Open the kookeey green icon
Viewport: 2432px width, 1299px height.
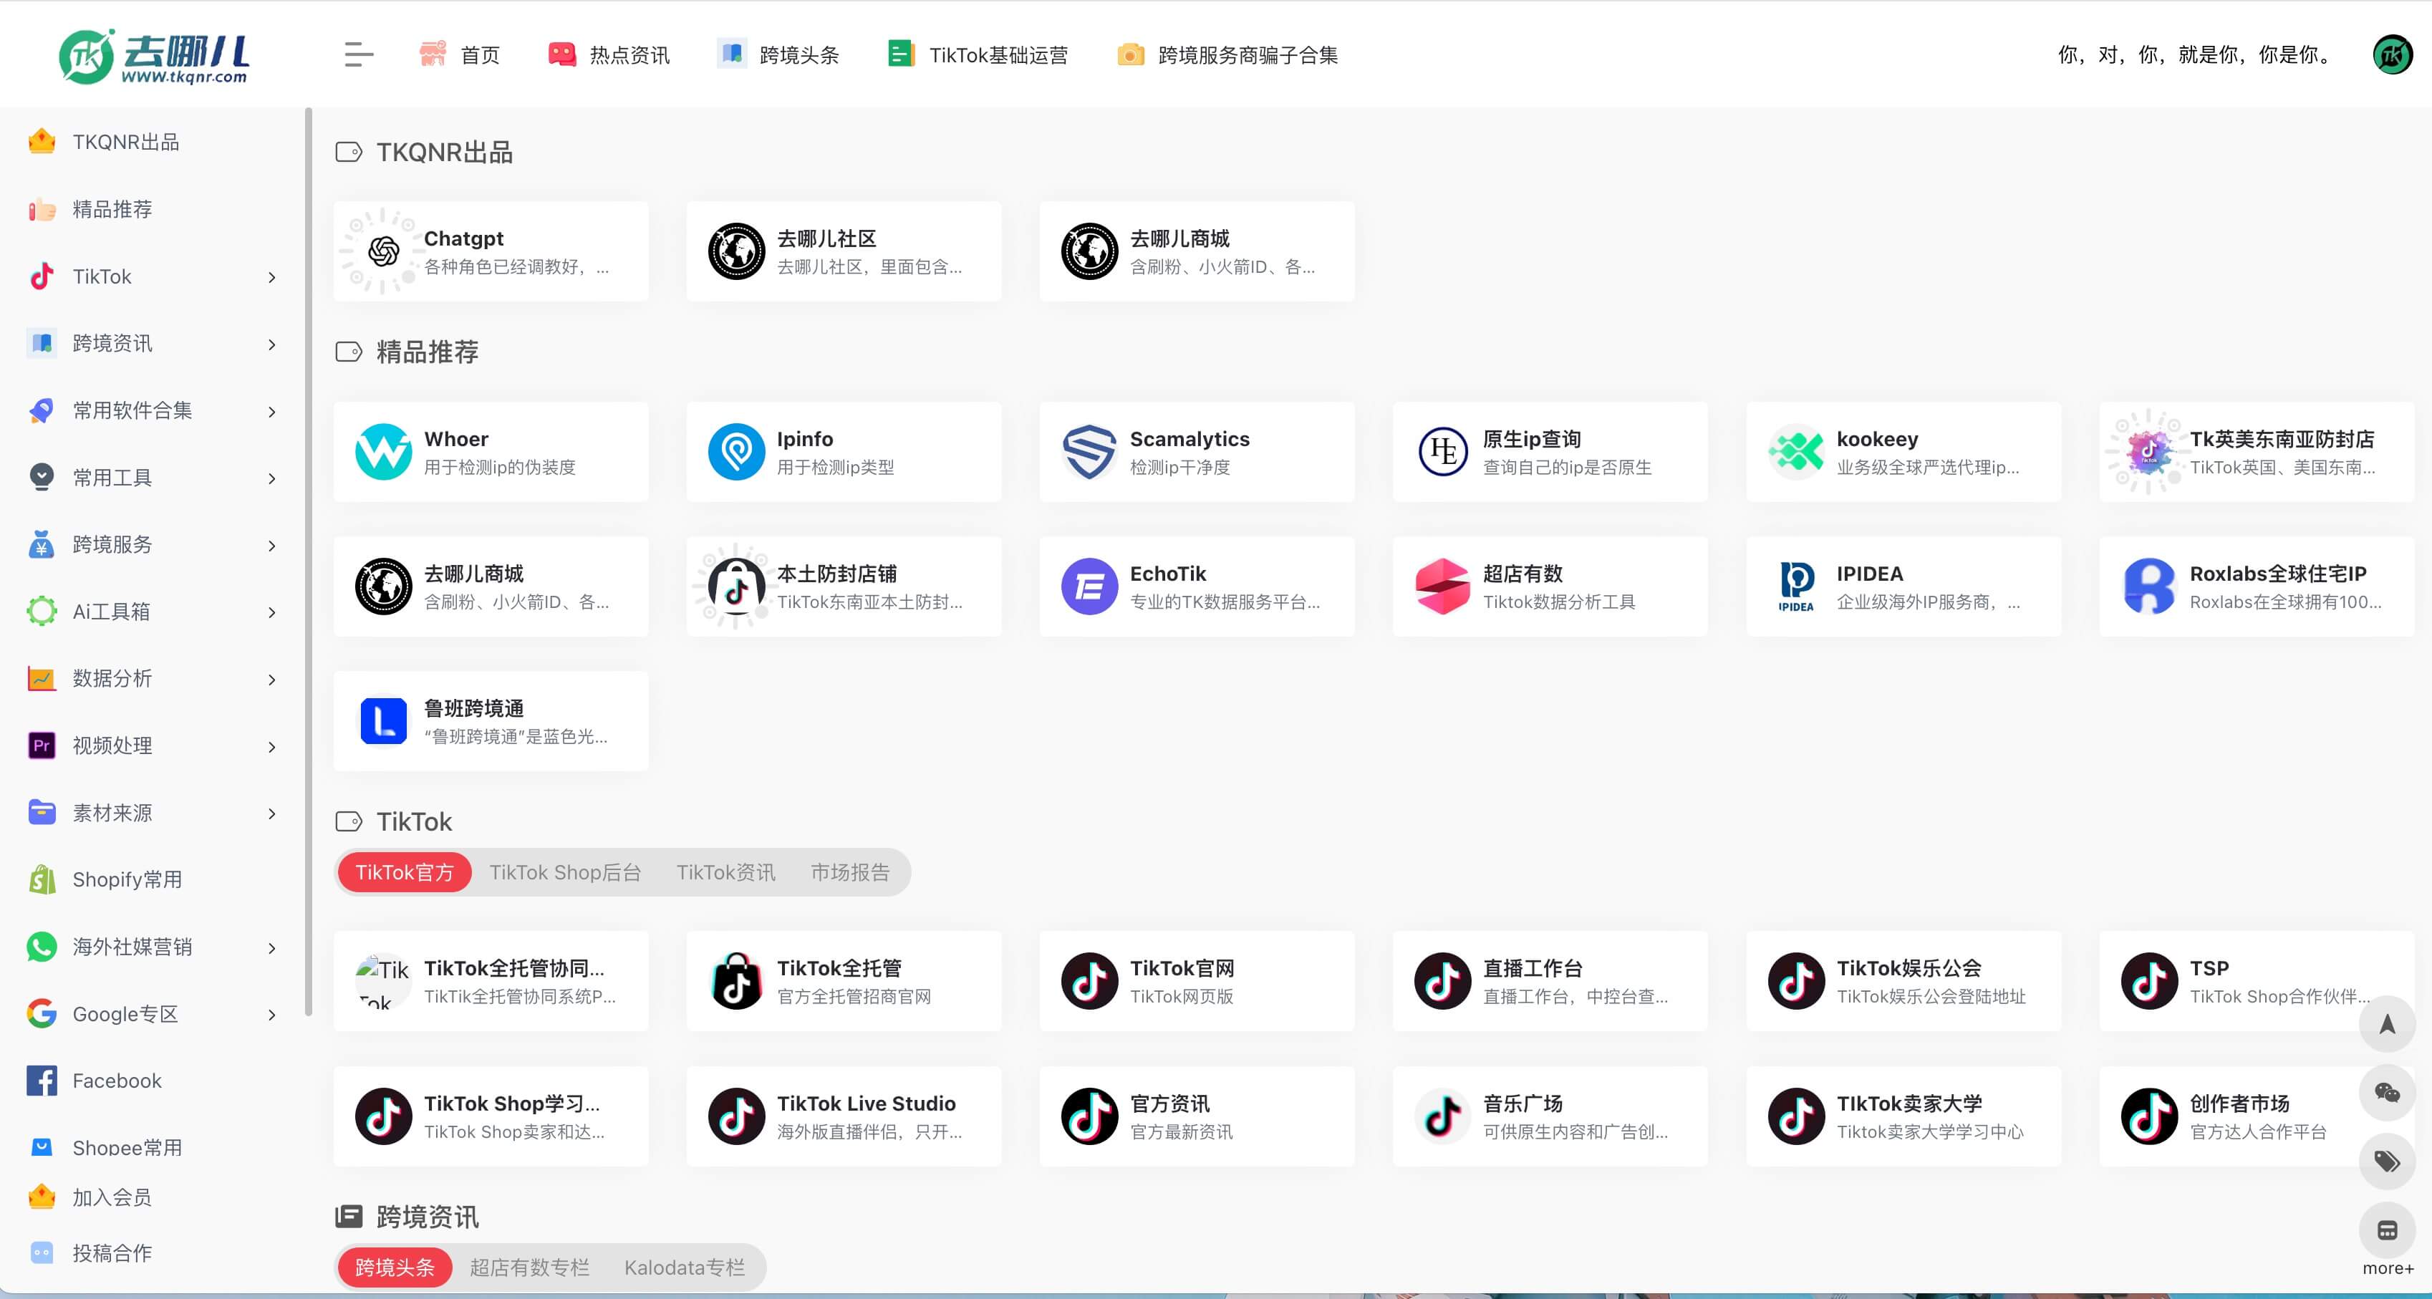click(x=1795, y=451)
